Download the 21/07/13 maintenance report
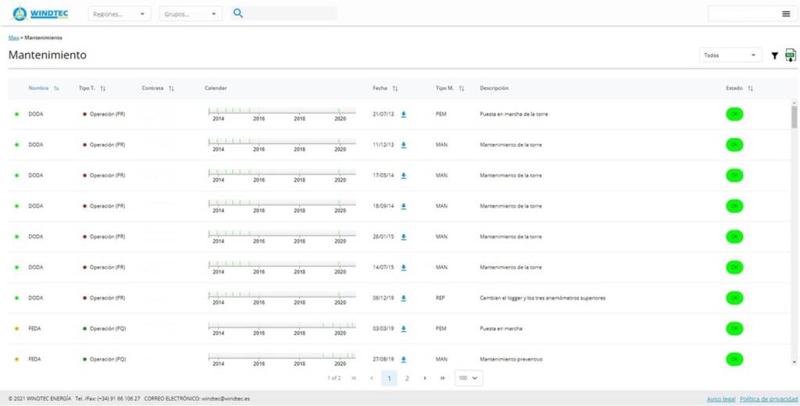This screenshot has width=800, height=406. click(404, 114)
